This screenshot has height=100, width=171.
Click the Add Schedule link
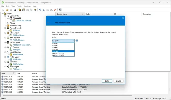(x=18, y=64)
